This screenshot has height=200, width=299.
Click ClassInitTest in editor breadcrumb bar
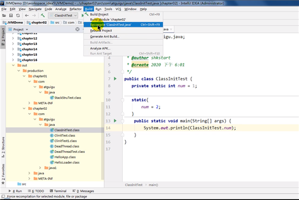133,185
